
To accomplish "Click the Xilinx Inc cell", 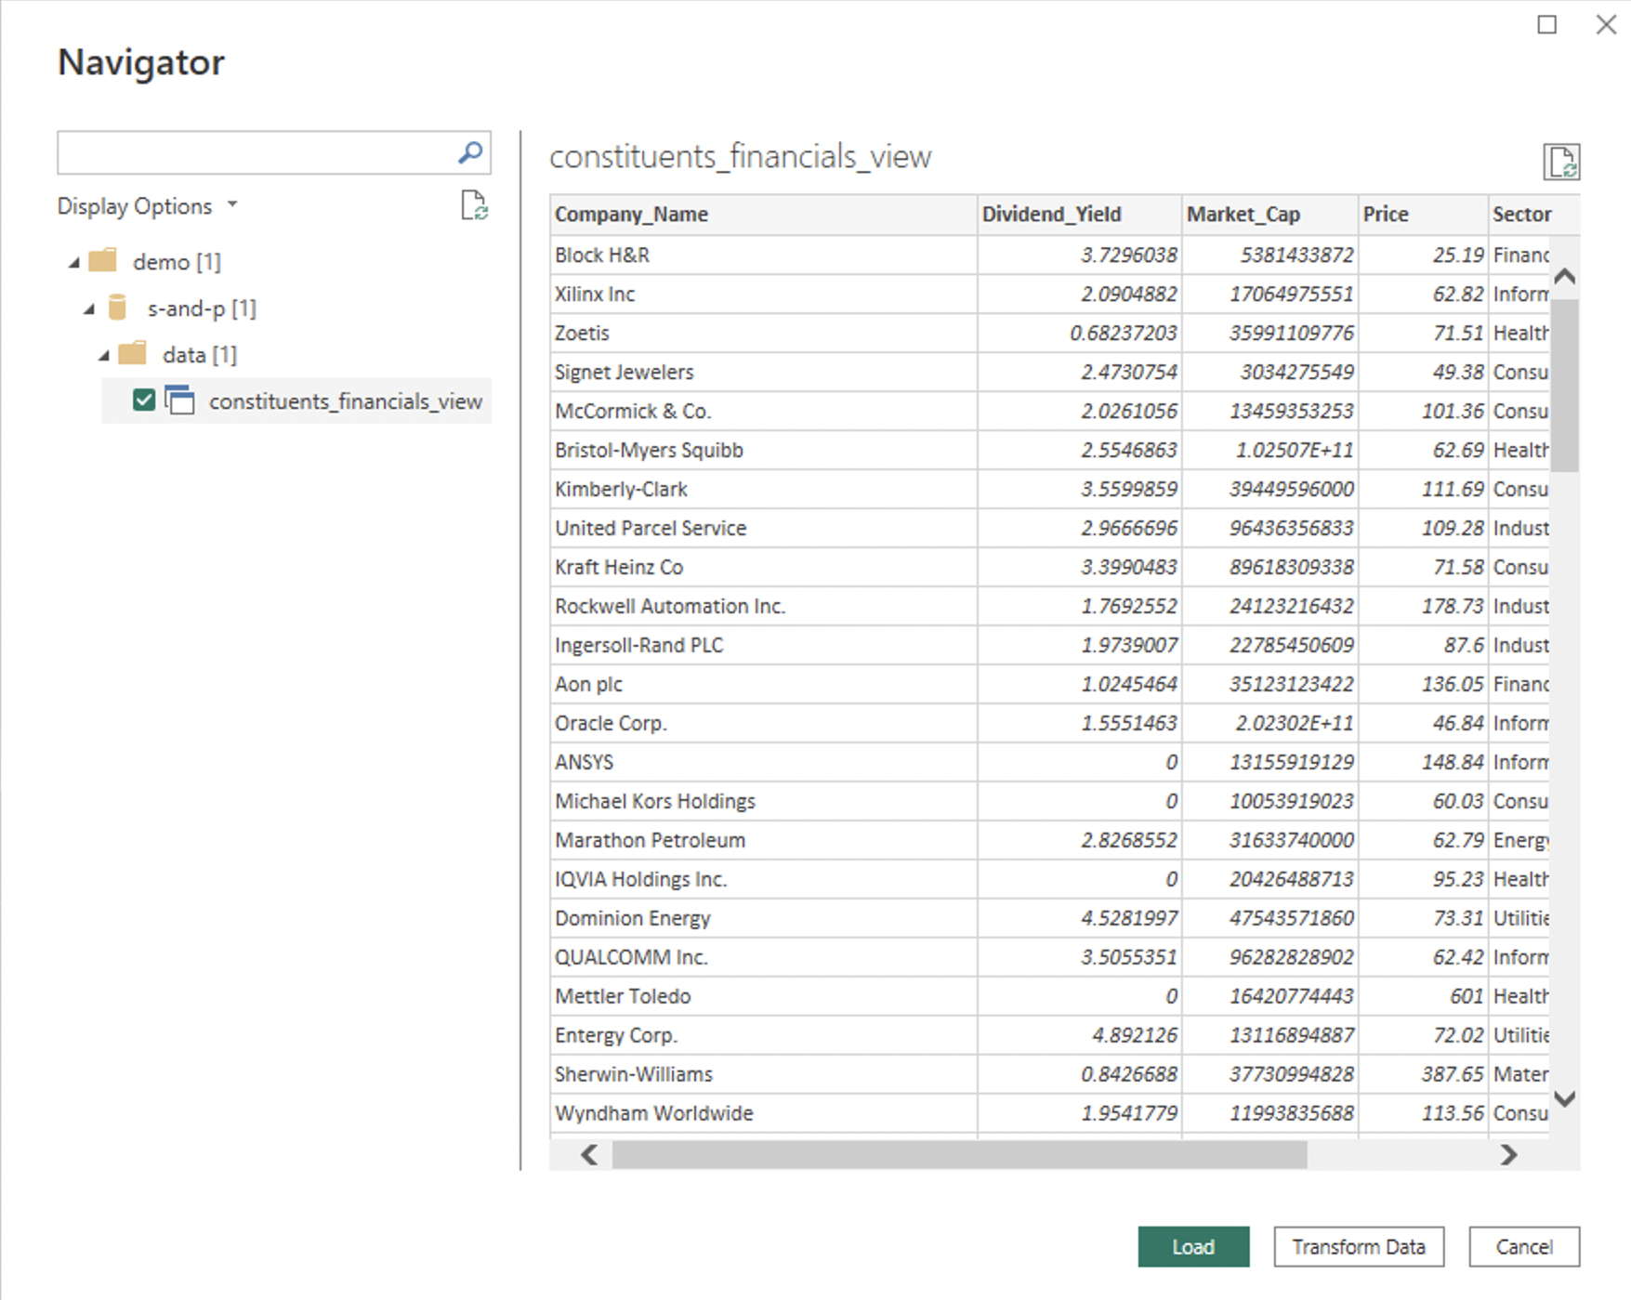I will coord(763,294).
